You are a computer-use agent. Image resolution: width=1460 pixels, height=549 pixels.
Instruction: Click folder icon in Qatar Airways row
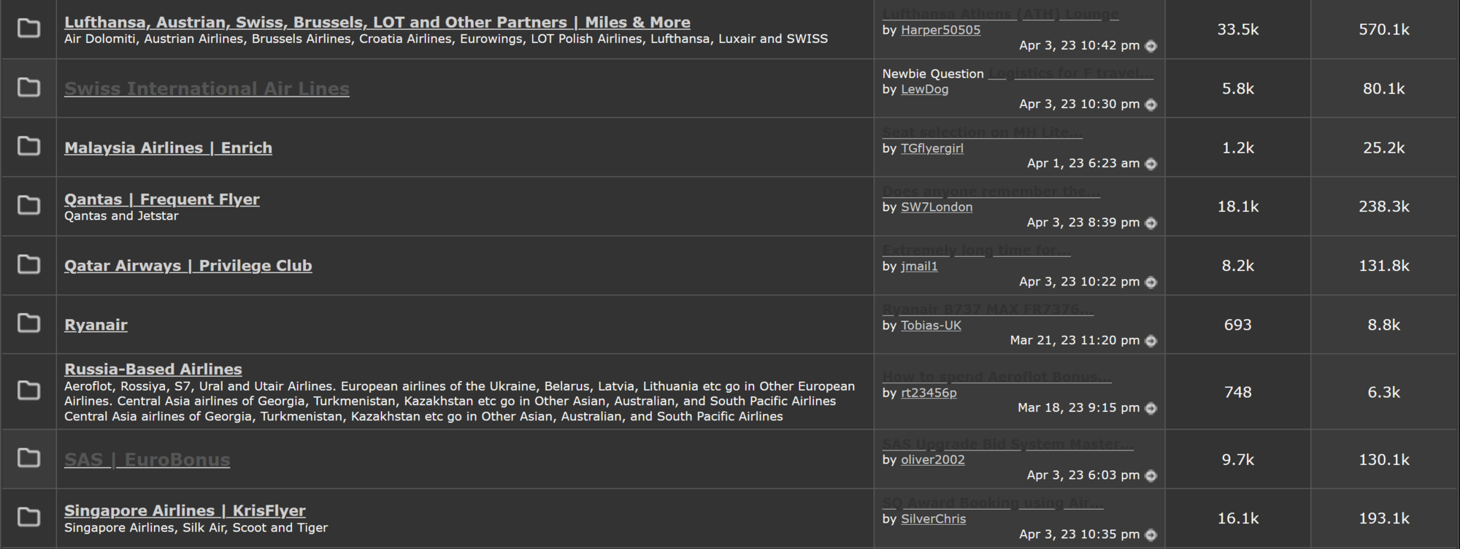[x=28, y=264]
